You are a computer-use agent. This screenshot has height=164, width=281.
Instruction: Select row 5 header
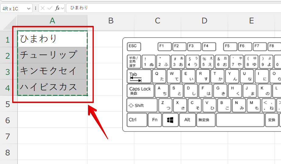point(8,104)
